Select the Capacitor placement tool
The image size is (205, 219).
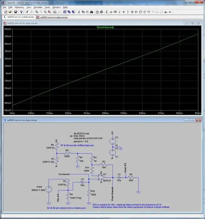coord(124,12)
